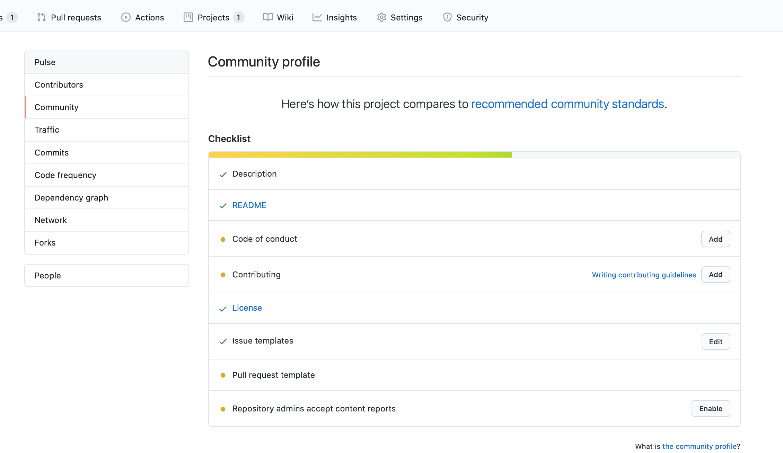This screenshot has width=783, height=453.
Task: Click the checklist progress bar
Action: pos(474,154)
